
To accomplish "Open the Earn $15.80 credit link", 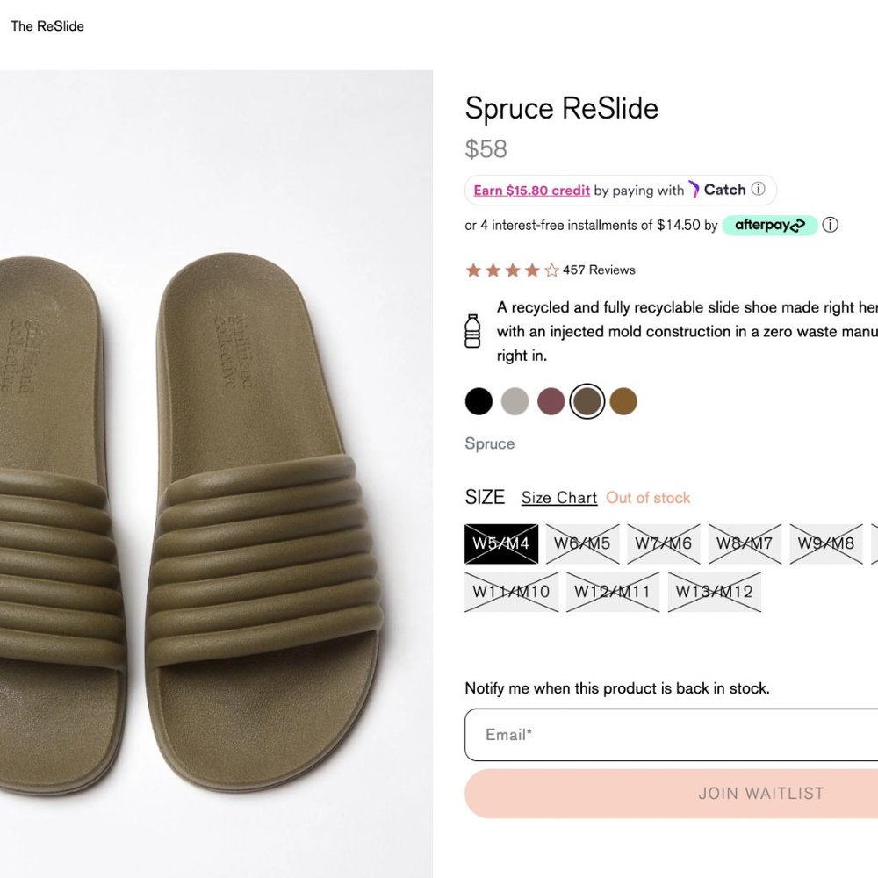I will click(531, 191).
